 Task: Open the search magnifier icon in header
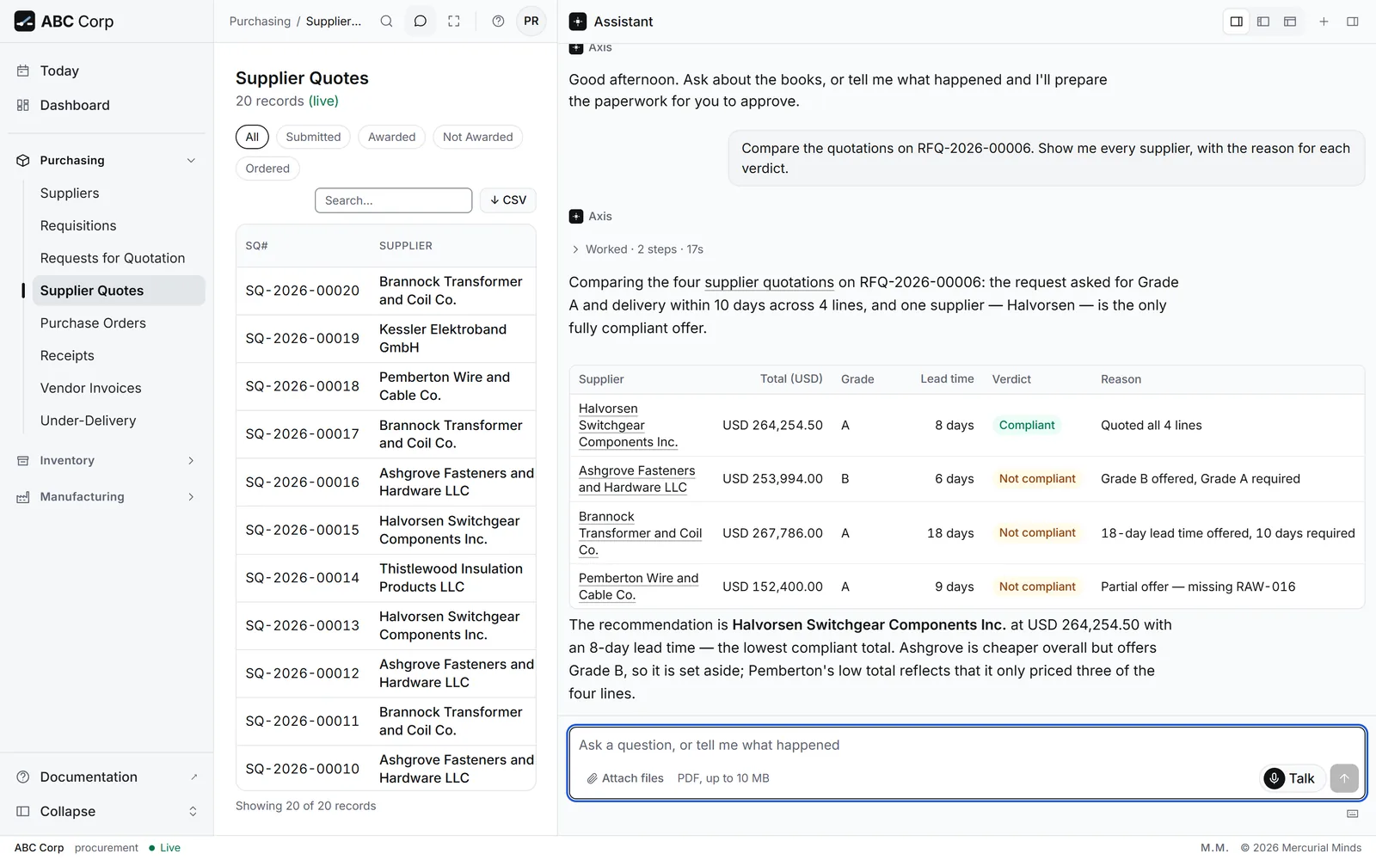[x=386, y=21]
